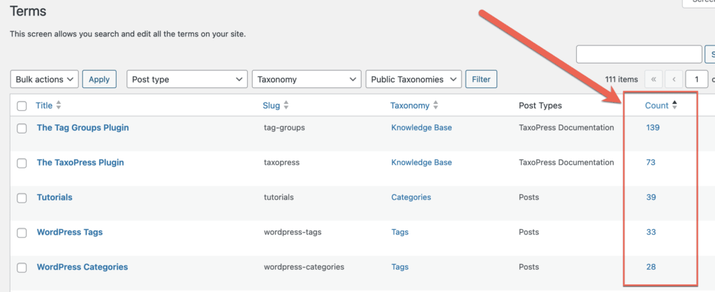Click Posts post type in Tutorials row

[x=529, y=197]
